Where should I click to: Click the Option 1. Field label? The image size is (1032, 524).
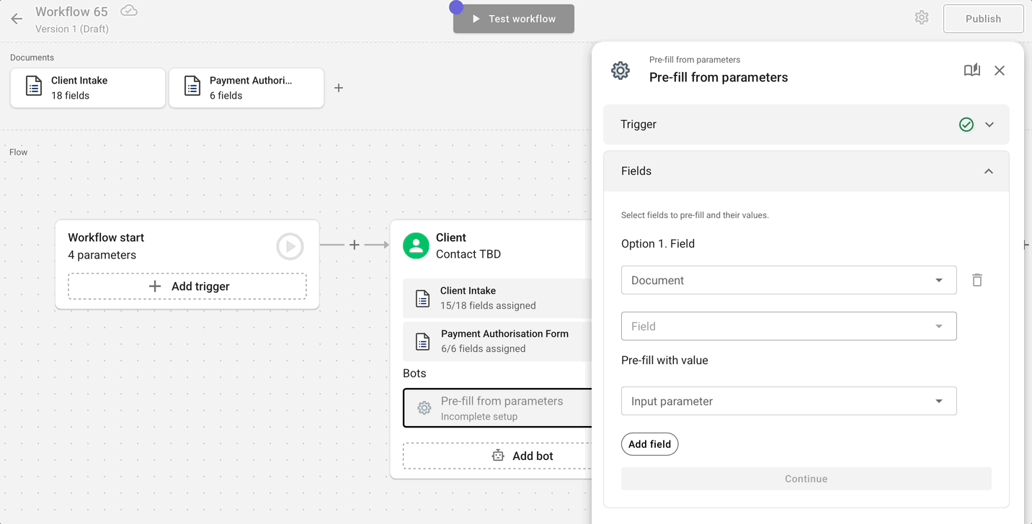coord(658,243)
